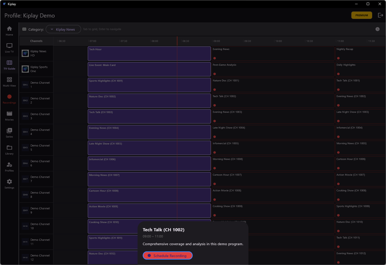Enable recording for Cartoon Hour (CH 1007)
386x265 pixels.
coord(214,184)
